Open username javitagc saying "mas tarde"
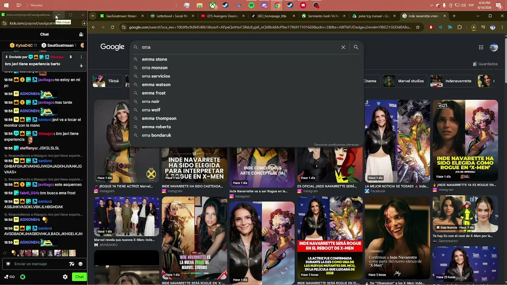This screenshot has width=507, height=285. pyautogui.click(x=46, y=103)
